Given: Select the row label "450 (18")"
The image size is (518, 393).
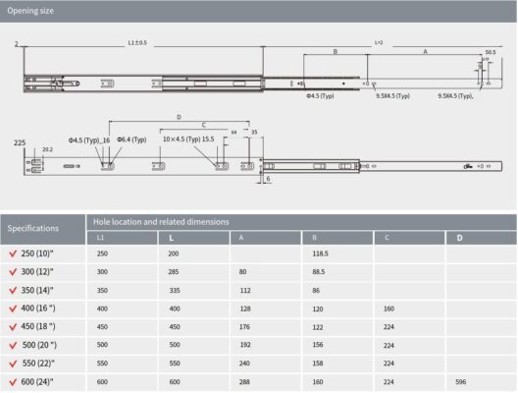Looking at the screenshot, I should (38, 326).
